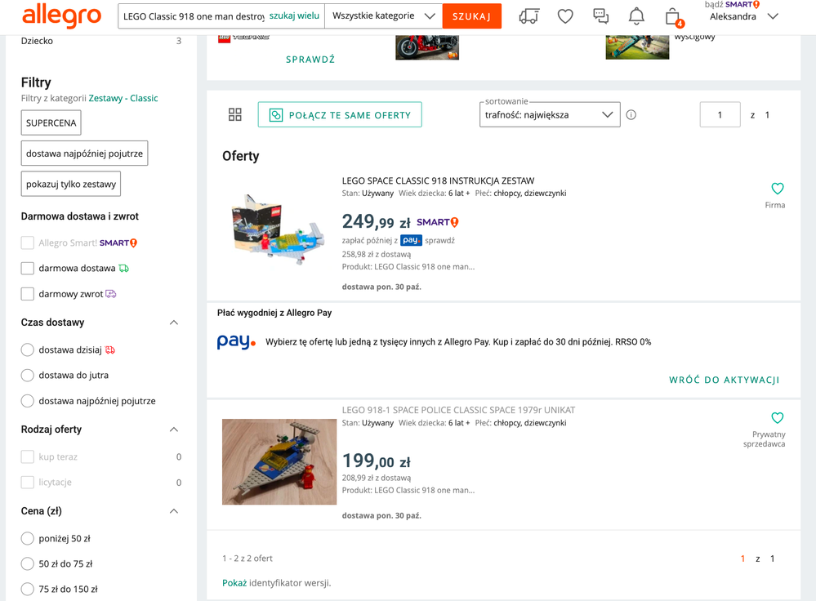Click the SZUKAJ search button

[x=472, y=16]
